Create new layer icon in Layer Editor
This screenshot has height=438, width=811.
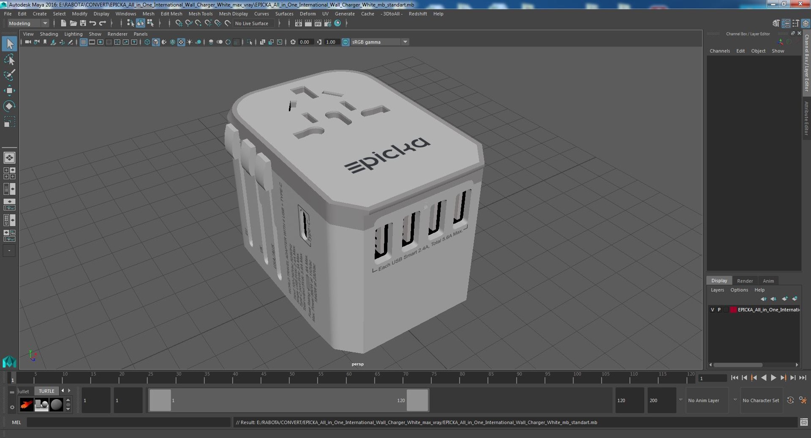pos(784,299)
